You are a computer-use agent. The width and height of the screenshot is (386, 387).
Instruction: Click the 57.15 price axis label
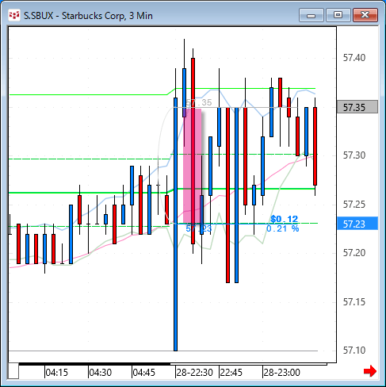[354, 302]
